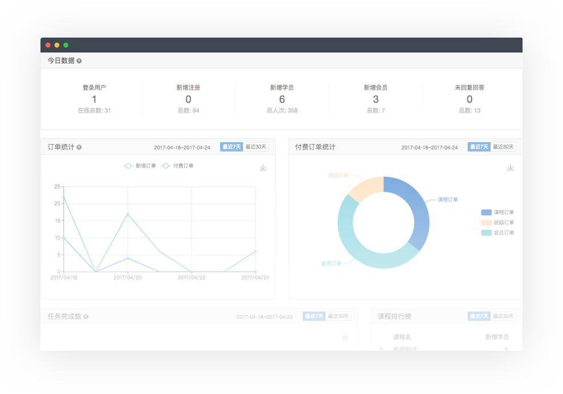Download the 任务完成数 chart
The image size is (563, 394).
(345, 337)
